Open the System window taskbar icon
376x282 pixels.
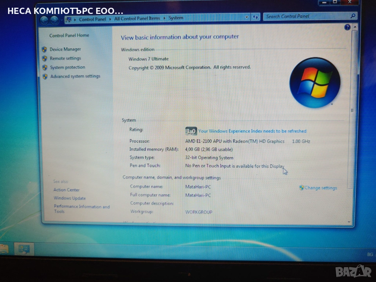click(x=24, y=249)
